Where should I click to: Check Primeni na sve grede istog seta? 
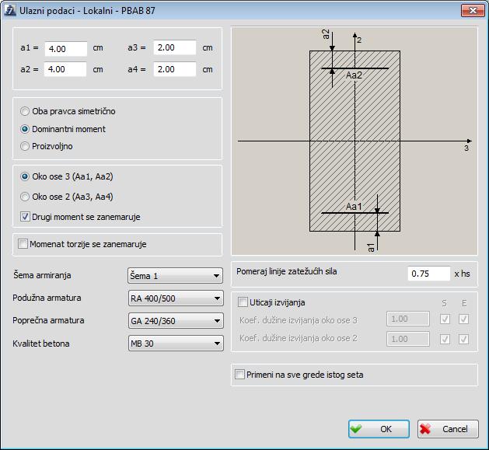point(239,374)
